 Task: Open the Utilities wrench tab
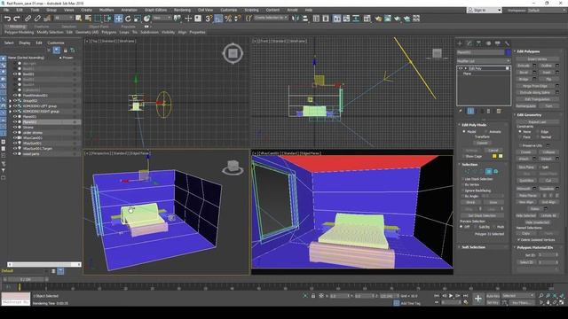[507, 43]
